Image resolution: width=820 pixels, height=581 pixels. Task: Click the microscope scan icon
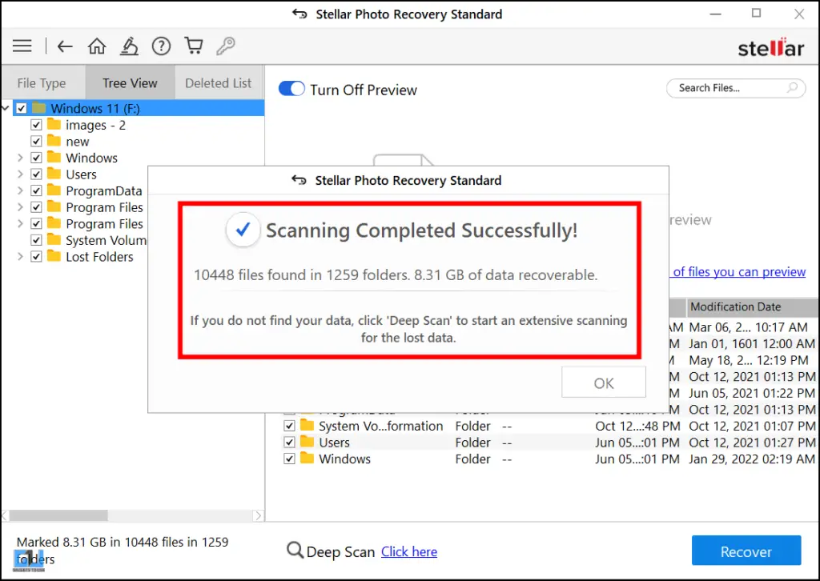pyautogui.click(x=129, y=46)
